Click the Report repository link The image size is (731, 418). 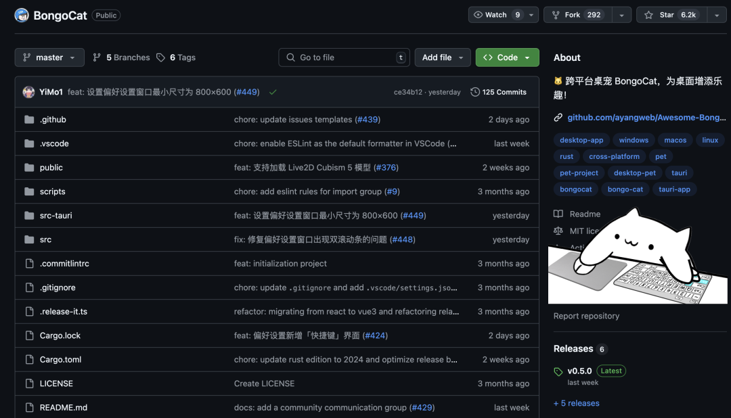pos(586,316)
